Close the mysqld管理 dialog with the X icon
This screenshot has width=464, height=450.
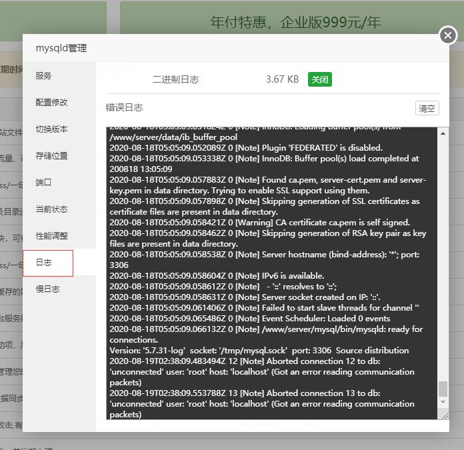tap(448, 35)
